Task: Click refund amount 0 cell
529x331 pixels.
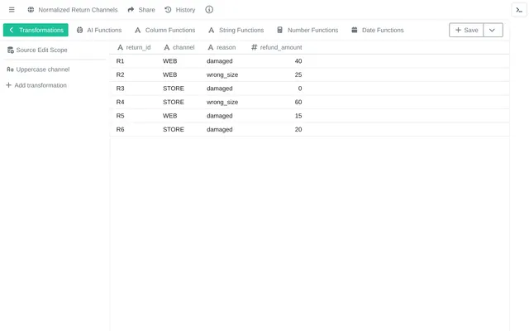Action: (x=300, y=89)
